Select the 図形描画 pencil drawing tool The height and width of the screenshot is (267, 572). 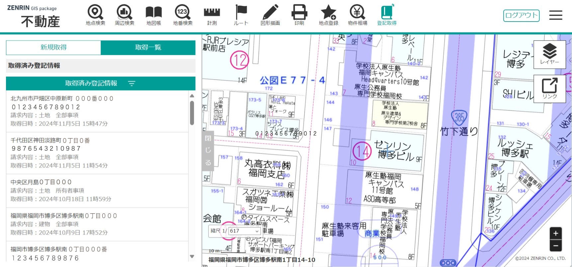point(270,15)
